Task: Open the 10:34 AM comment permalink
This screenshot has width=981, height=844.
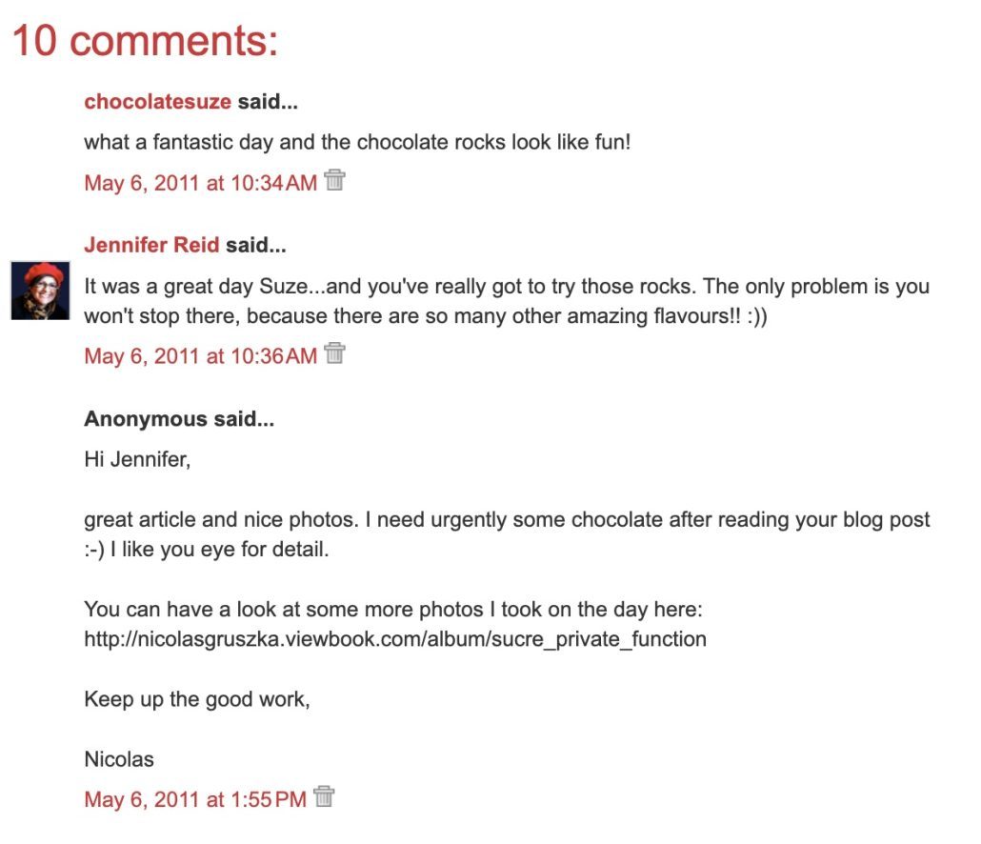Action: coord(200,183)
